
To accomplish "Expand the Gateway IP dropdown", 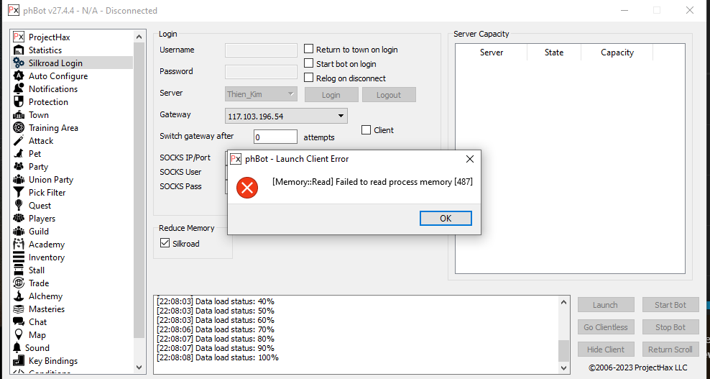I will [x=341, y=116].
